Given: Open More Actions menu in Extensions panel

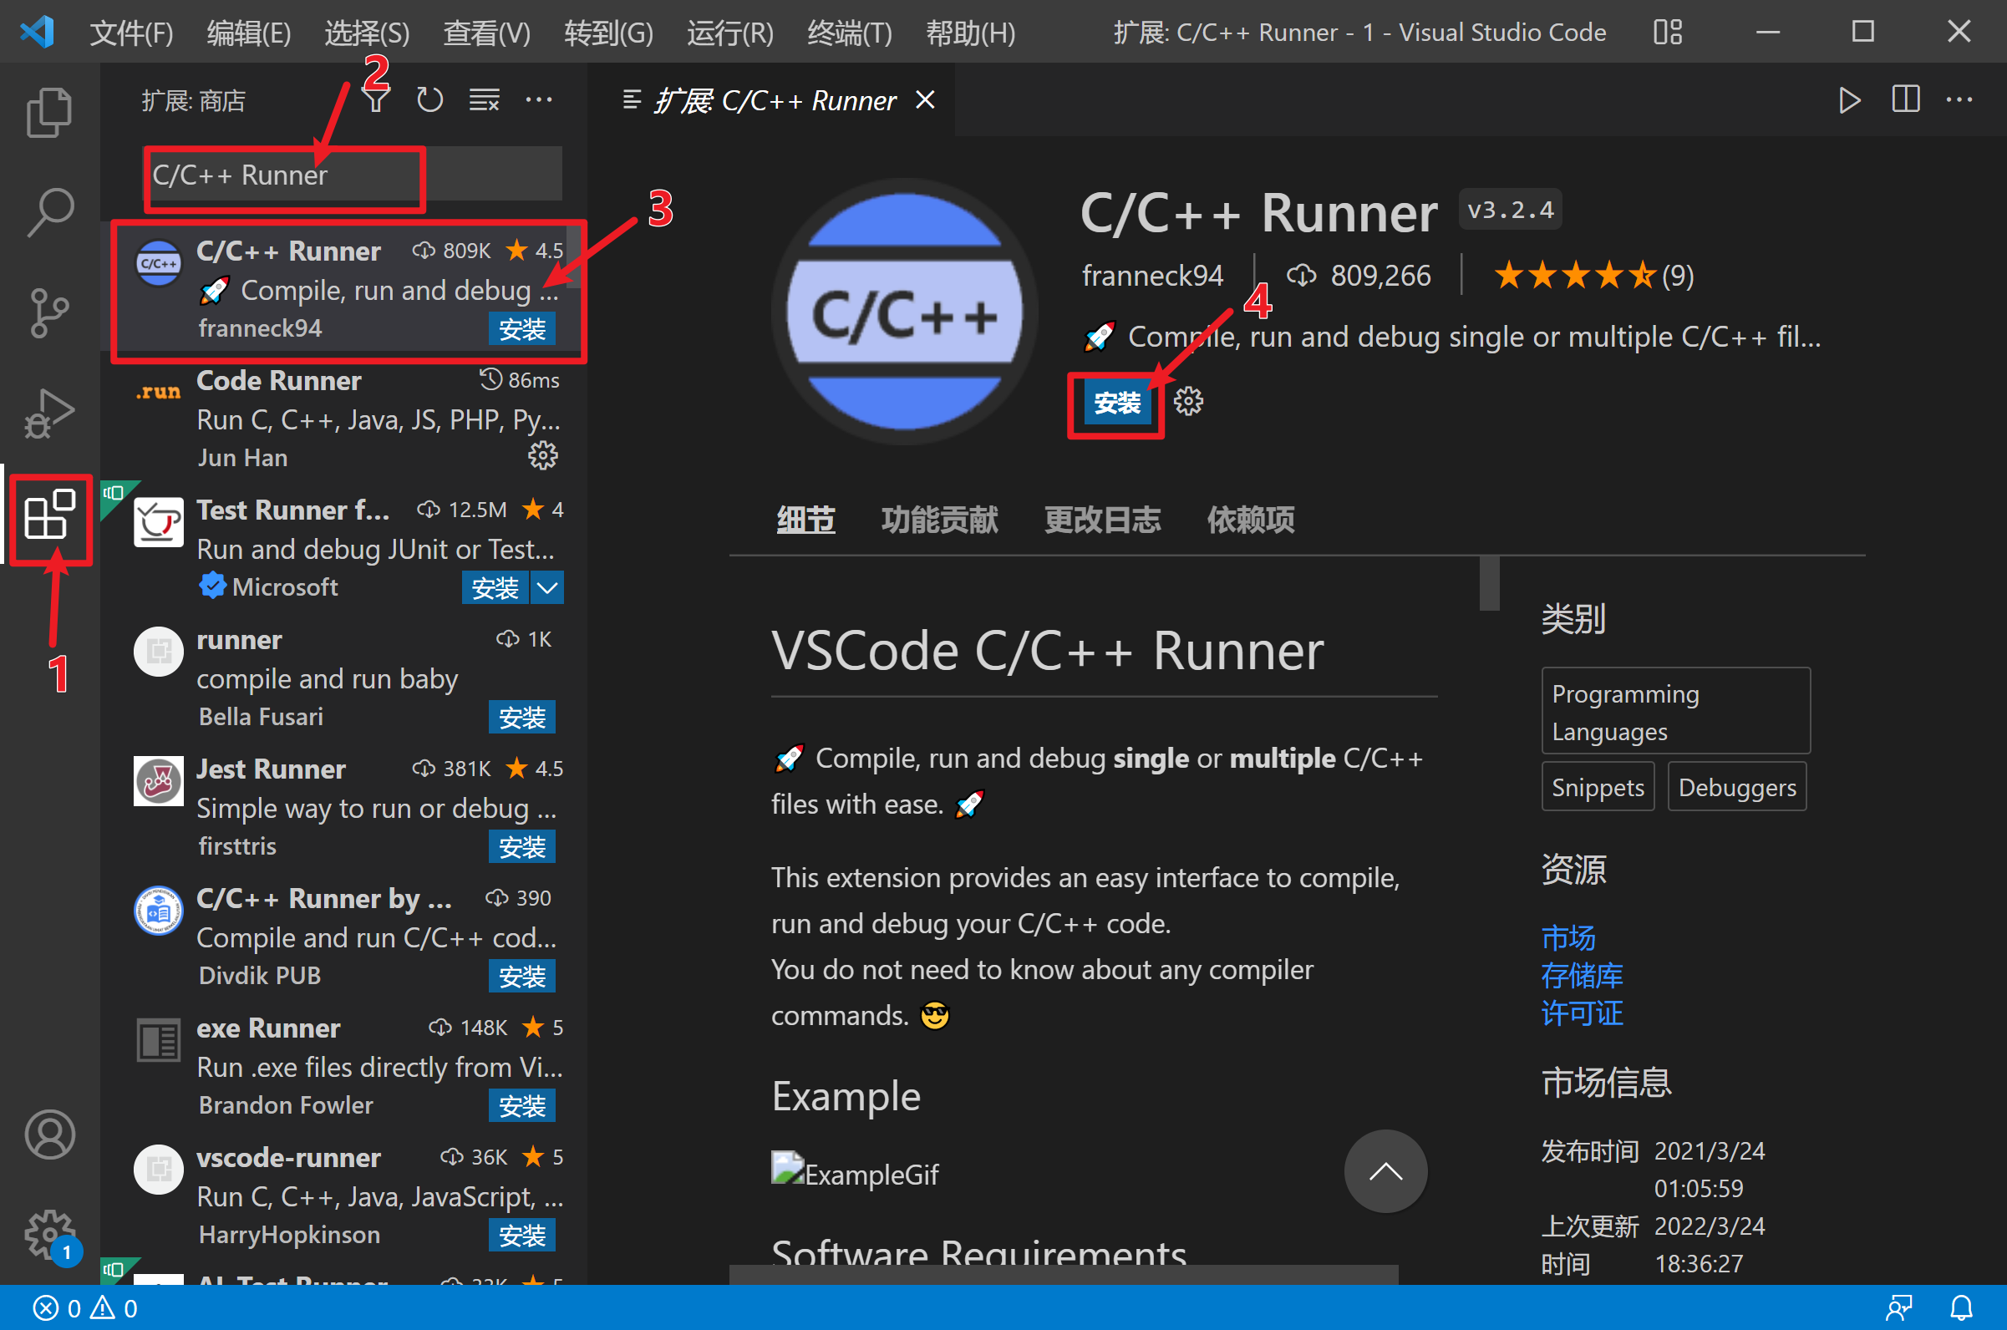Looking at the screenshot, I should tap(541, 99).
